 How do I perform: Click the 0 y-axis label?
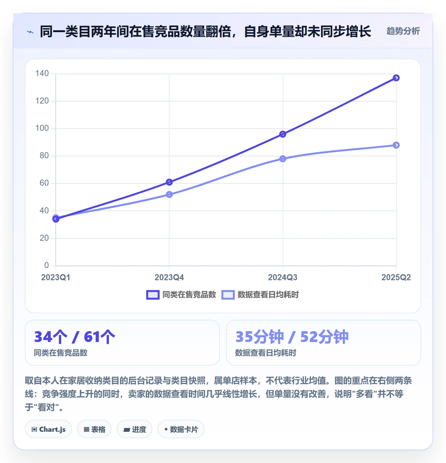coord(47,265)
